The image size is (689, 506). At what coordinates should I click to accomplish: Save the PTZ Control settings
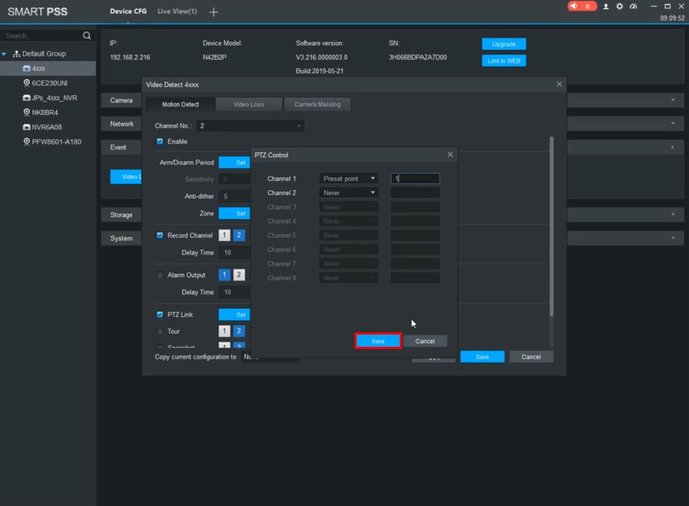click(x=378, y=341)
